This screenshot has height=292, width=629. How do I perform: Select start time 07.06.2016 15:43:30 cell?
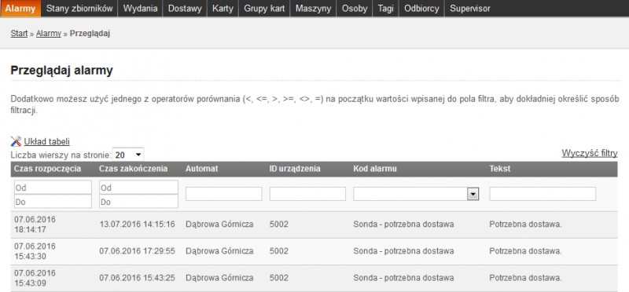click(35, 251)
